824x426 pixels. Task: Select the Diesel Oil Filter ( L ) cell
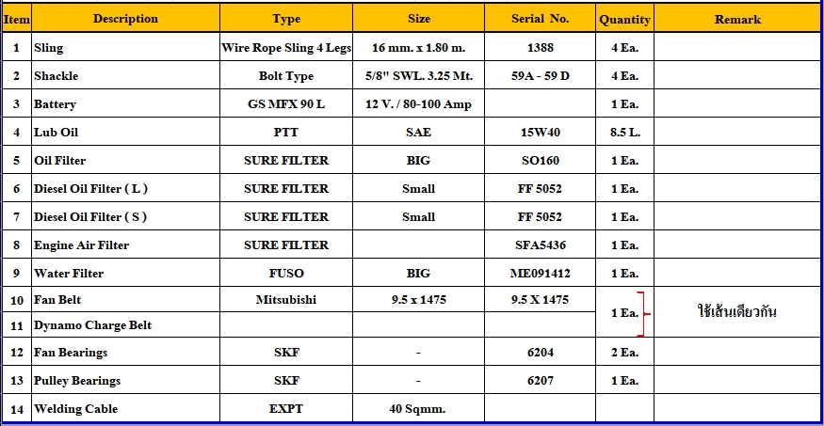pyautogui.click(x=125, y=188)
